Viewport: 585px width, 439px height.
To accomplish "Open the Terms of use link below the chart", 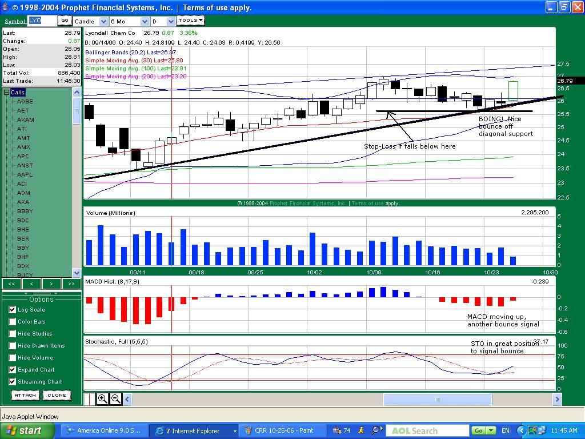I will click(x=367, y=203).
